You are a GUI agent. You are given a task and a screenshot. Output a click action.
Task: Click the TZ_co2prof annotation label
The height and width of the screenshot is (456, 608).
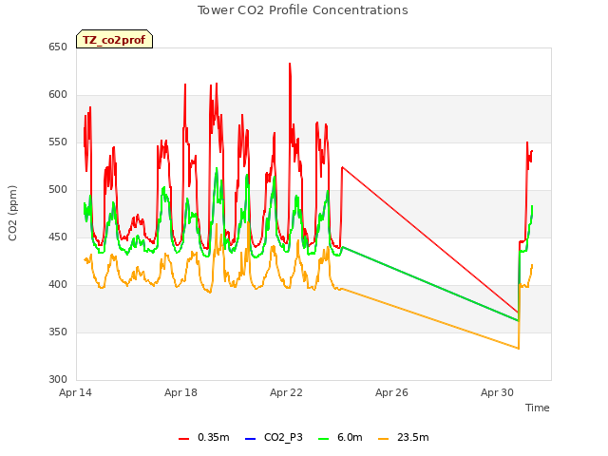(114, 39)
